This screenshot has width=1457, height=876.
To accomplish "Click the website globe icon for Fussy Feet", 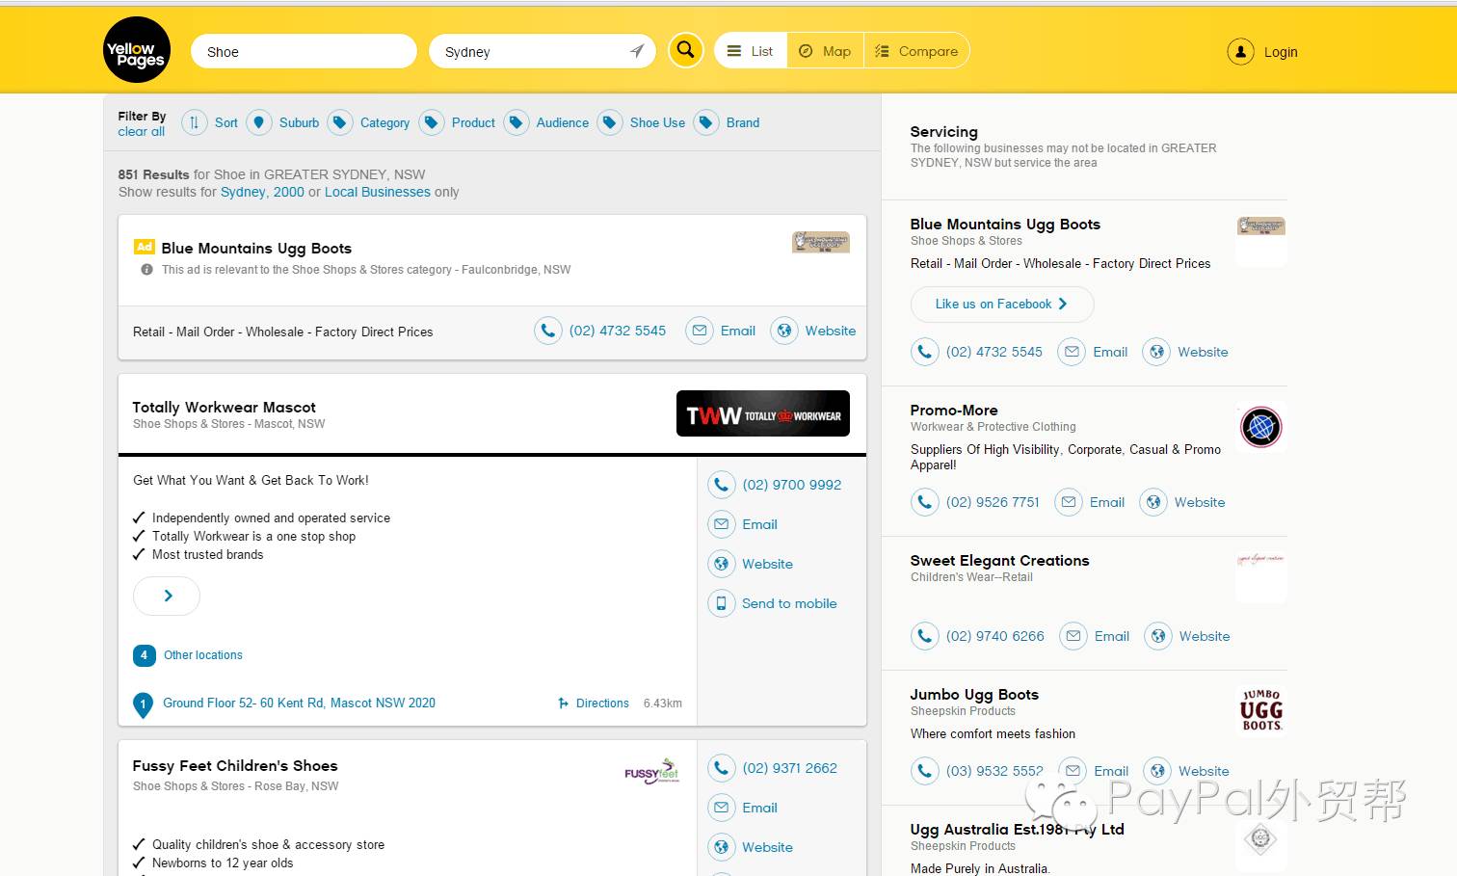I will (721, 847).
